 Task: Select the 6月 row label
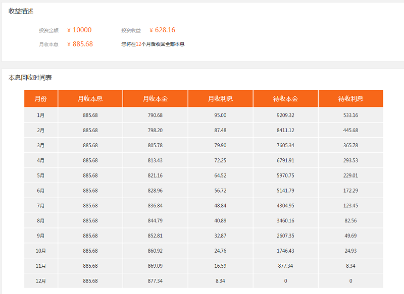click(x=41, y=191)
